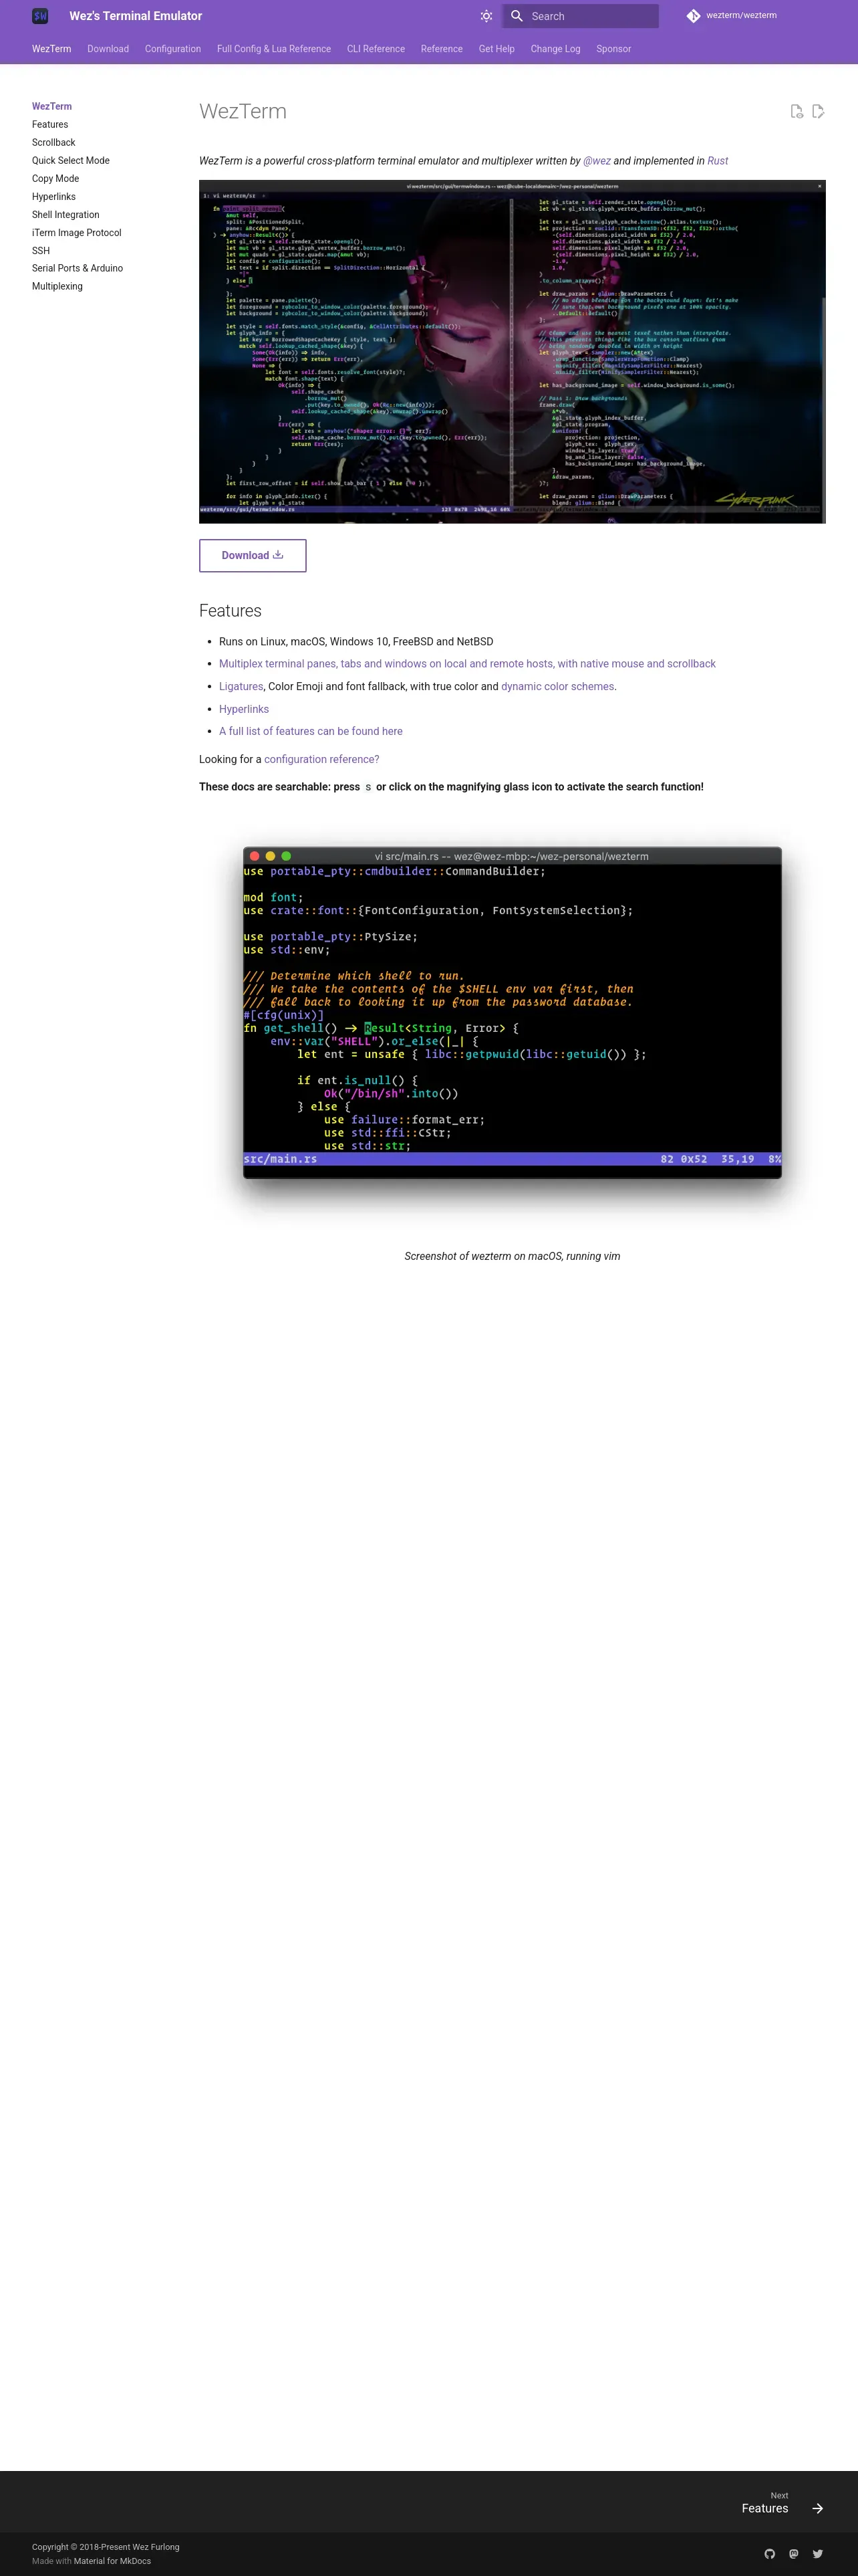Viewport: 858px width, 2576px height.
Task: Open Shell Integration sidebar entry
Action: coord(66,214)
